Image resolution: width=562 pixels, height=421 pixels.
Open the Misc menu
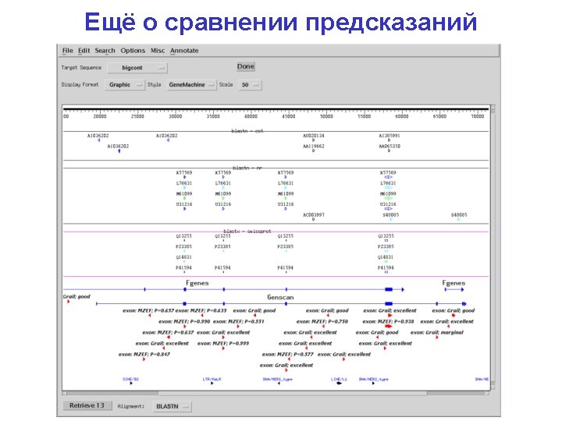point(158,51)
